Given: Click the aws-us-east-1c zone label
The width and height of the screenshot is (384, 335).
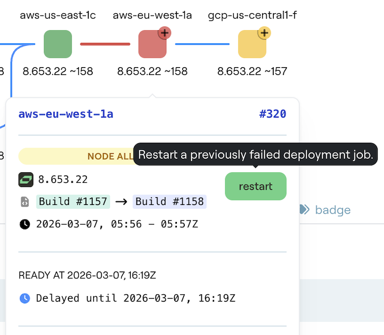Looking at the screenshot, I should coord(58,15).
